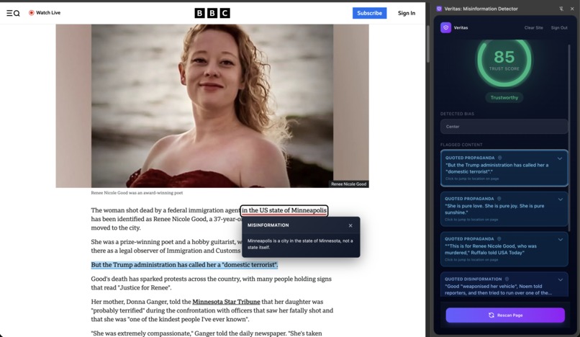Viewport: 580px width, 337px height.
Task: Click the 'Justice for Renee' paragraph
Action: tap(212, 283)
